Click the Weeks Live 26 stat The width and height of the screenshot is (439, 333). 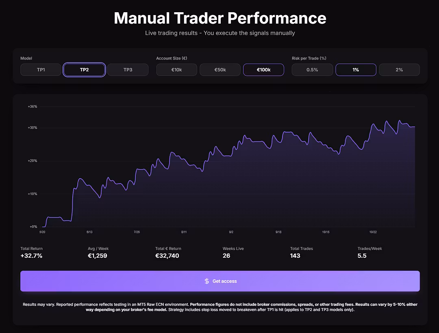(x=226, y=256)
